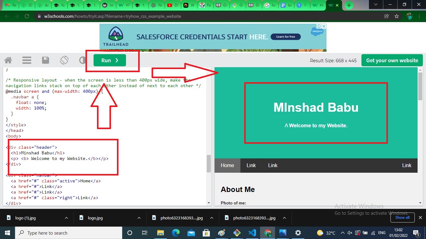Toggle dark mode with the contrast icon
The image size is (426, 239).
(x=82, y=60)
